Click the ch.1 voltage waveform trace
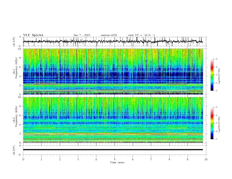Image resolution: width=232 pixels, height=179 pixels. tap(113, 42)
